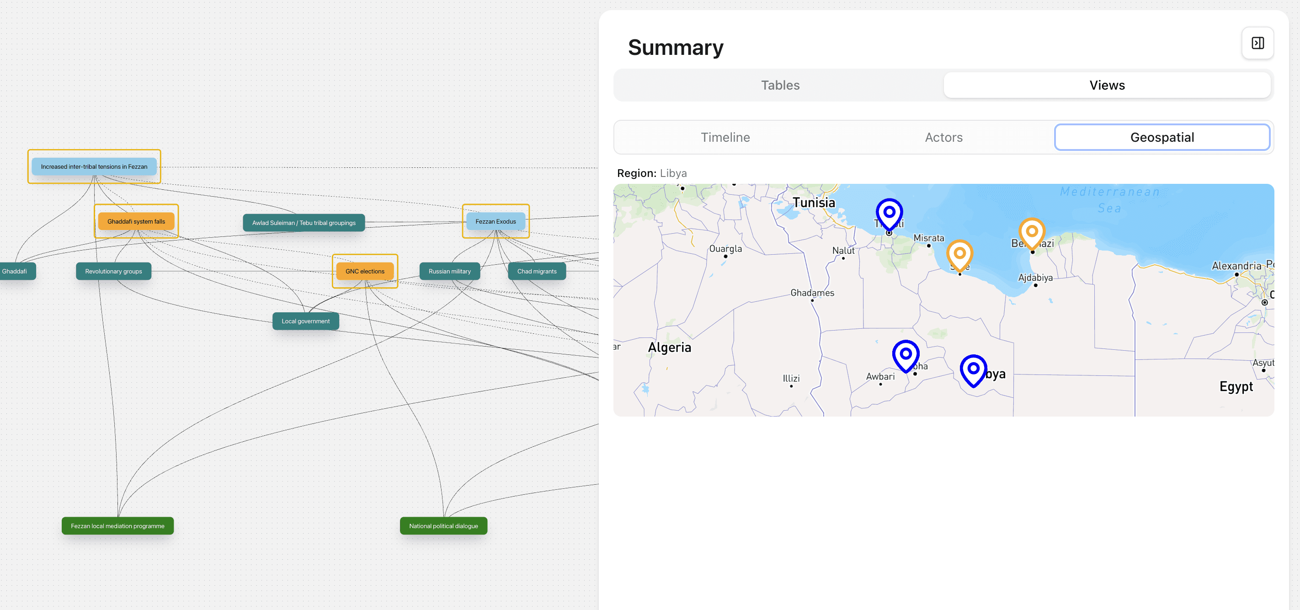Image resolution: width=1300 pixels, height=610 pixels.
Task: Select the Increased inter-tribal tensions in Fezzan node
Action: 94,166
